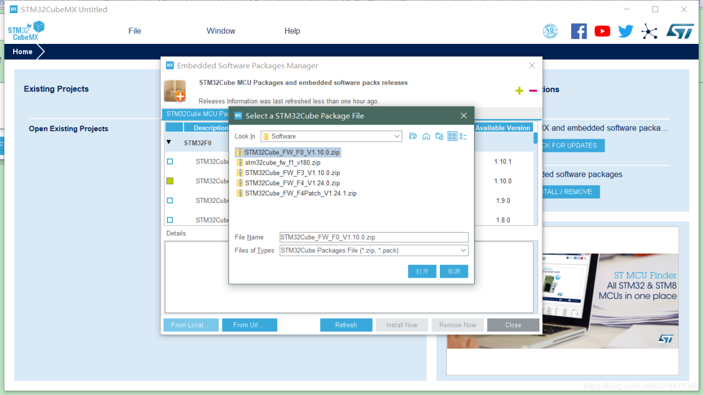Click MX icon in Packages Manager title bar
Viewport: 703px width, 395px height.
click(x=170, y=65)
